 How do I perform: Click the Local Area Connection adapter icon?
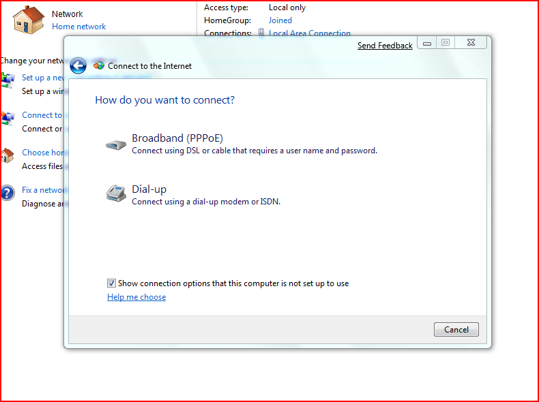coord(261,33)
